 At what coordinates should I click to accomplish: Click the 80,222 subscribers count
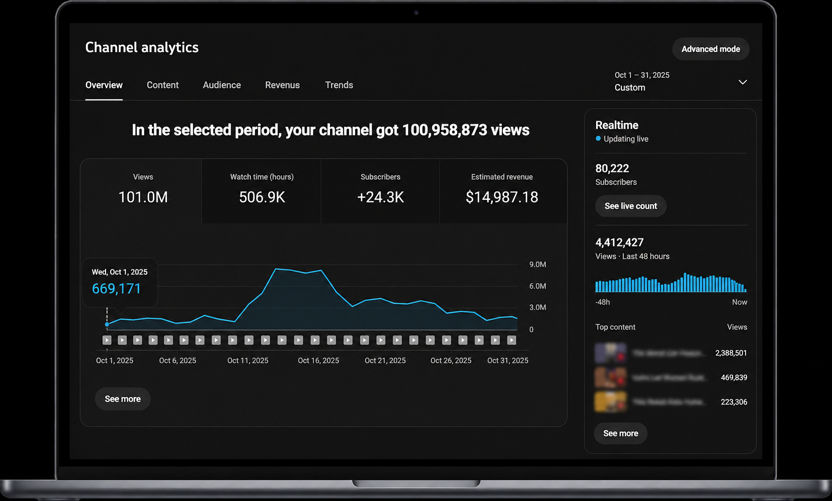coord(612,168)
